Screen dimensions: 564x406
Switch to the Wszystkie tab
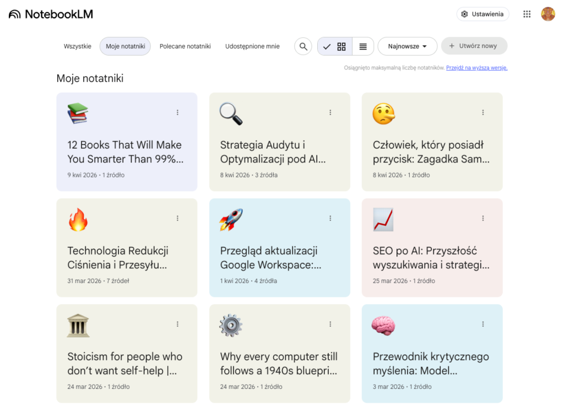[78, 46]
